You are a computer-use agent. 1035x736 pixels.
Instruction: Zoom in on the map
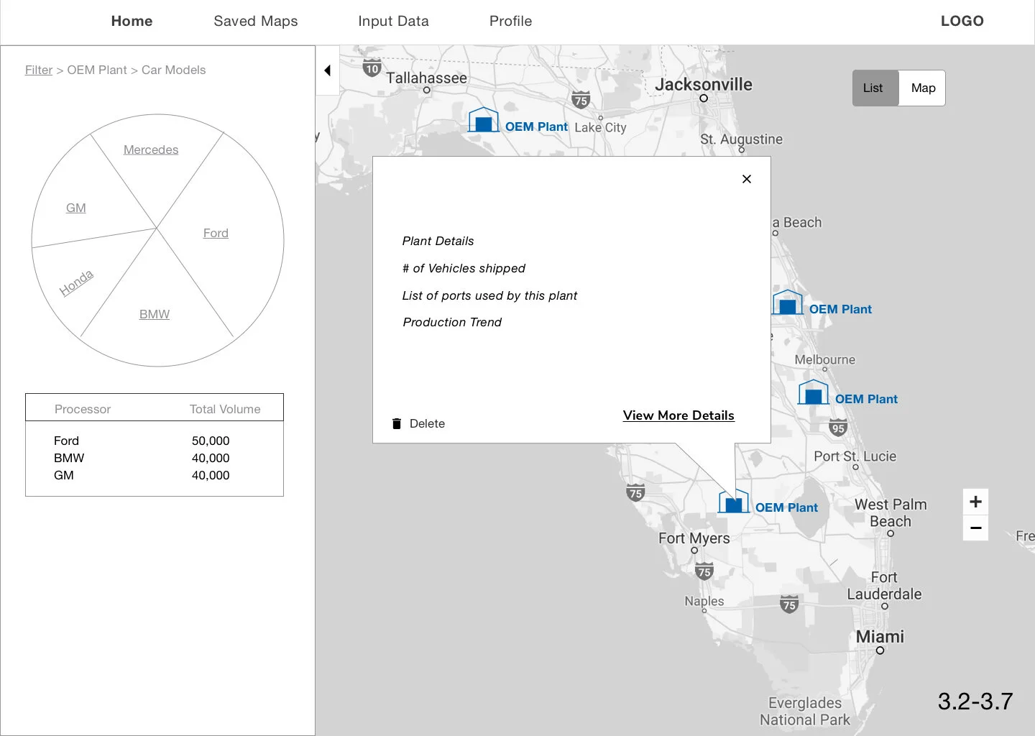click(975, 502)
